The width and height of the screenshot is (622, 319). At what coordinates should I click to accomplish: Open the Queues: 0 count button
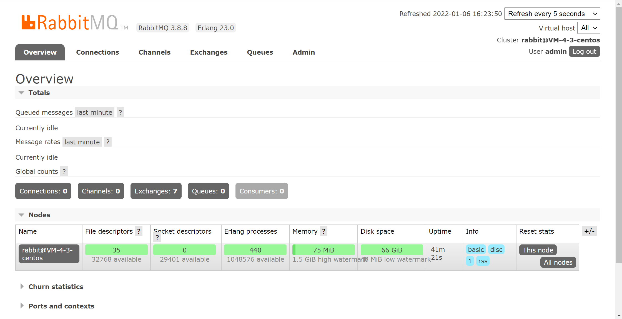pyautogui.click(x=208, y=191)
